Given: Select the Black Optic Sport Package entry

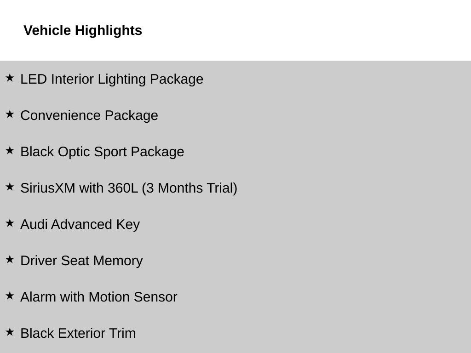Looking at the screenshot, I should [x=102, y=152].
